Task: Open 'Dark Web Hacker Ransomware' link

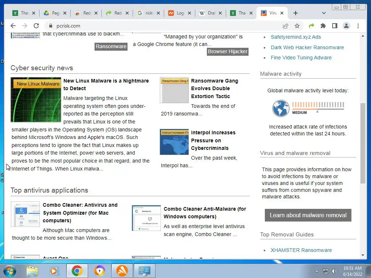Action: [x=307, y=47]
